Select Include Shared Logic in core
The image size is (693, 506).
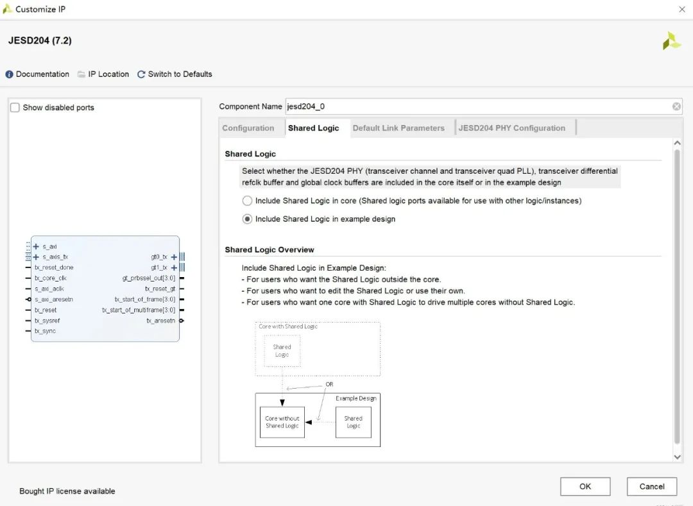click(x=247, y=201)
